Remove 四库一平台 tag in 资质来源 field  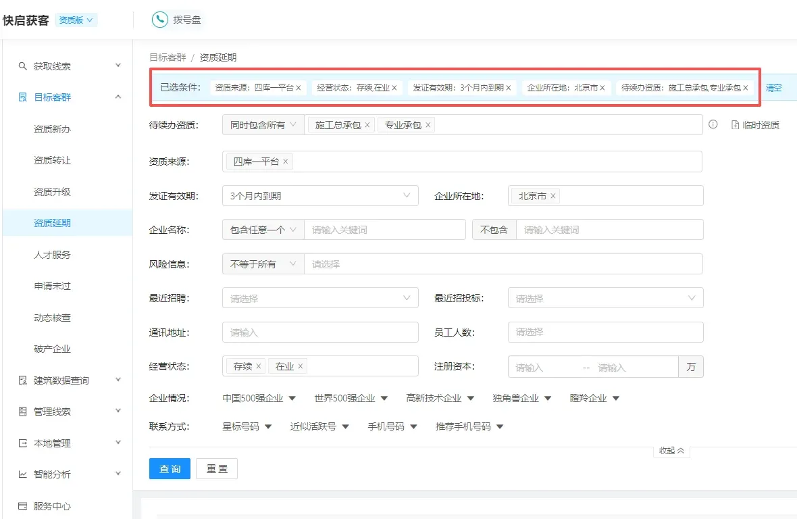[x=286, y=162]
